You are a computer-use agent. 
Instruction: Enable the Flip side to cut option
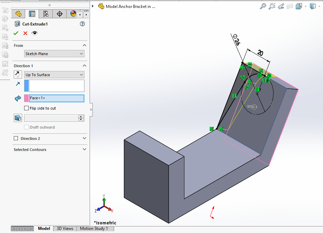[x=26, y=108]
